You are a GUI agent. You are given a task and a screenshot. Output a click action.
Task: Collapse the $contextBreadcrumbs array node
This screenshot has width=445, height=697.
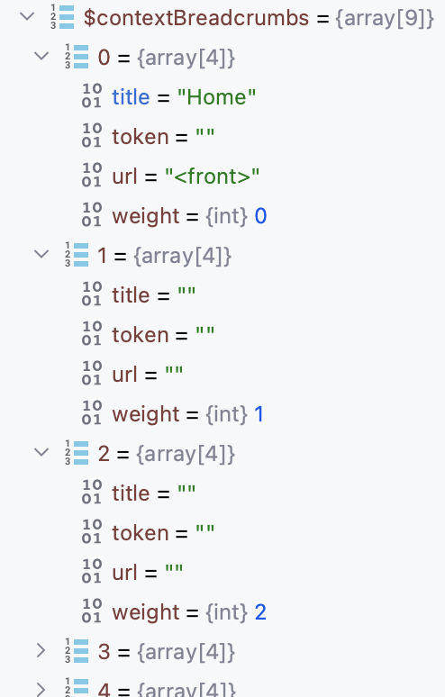[28, 18]
